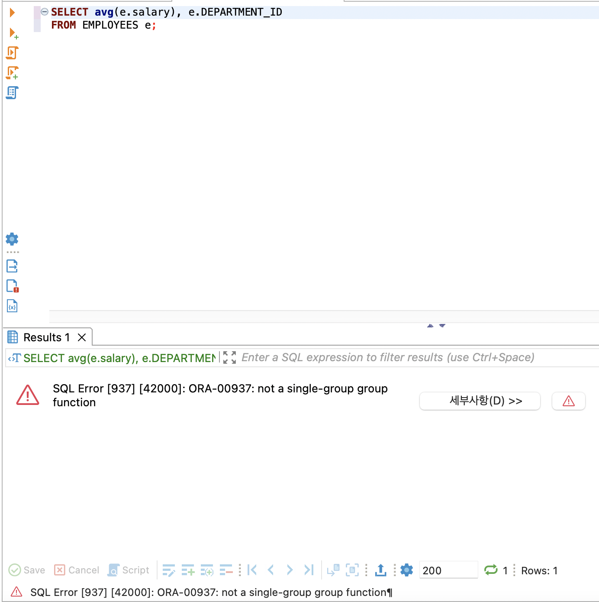Screen dimensions: 599x602
Task: Delete the current row with minus icon
Action: (x=226, y=570)
